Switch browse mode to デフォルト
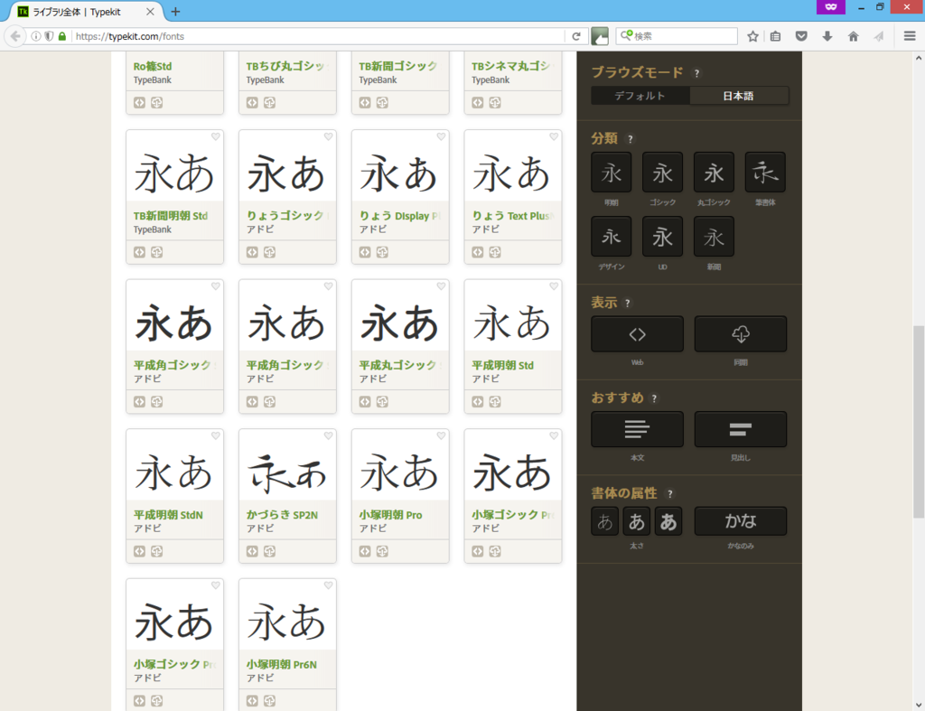Viewport: 925px width, 711px height. pos(640,96)
